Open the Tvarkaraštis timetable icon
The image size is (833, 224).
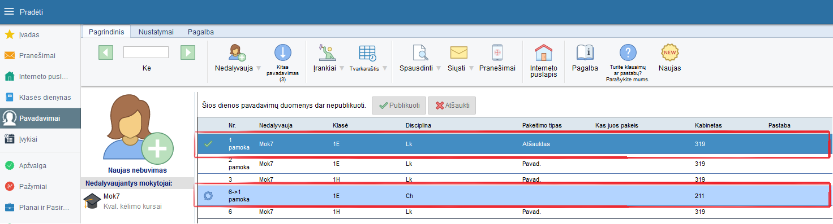tap(368, 53)
